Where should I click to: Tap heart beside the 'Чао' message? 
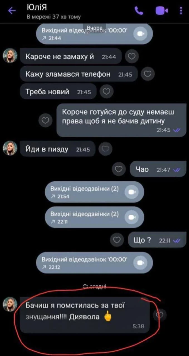coord(119,169)
